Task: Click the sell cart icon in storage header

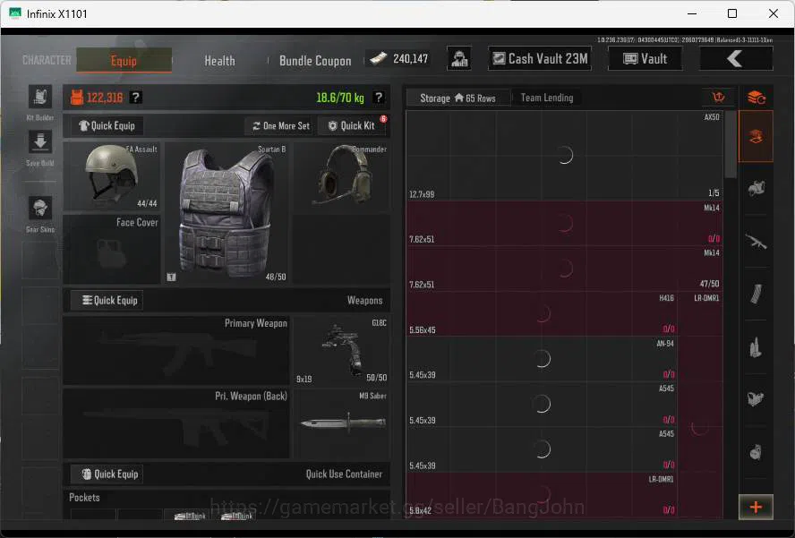Action: pos(718,98)
